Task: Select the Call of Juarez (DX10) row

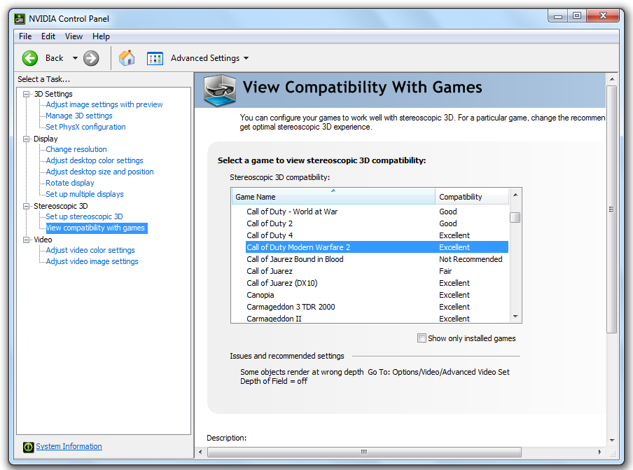Action: (x=377, y=283)
